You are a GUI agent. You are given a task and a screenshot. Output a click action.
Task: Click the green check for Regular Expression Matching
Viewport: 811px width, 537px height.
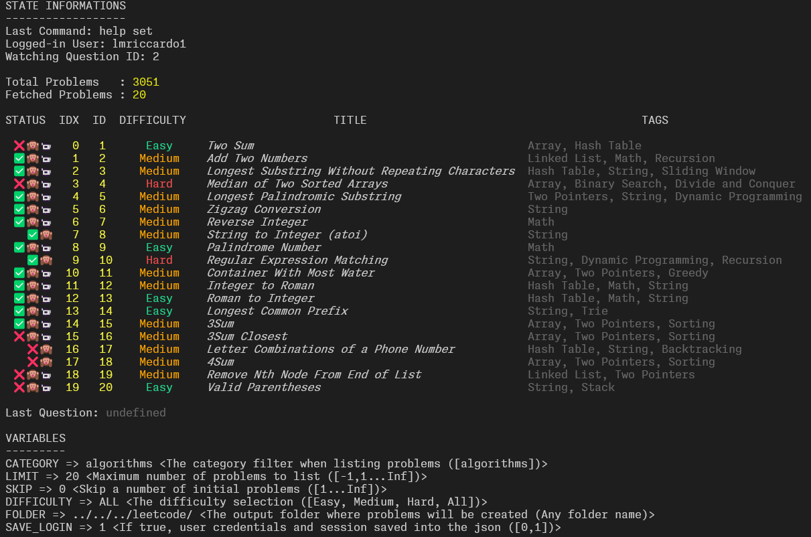pyautogui.click(x=32, y=260)
